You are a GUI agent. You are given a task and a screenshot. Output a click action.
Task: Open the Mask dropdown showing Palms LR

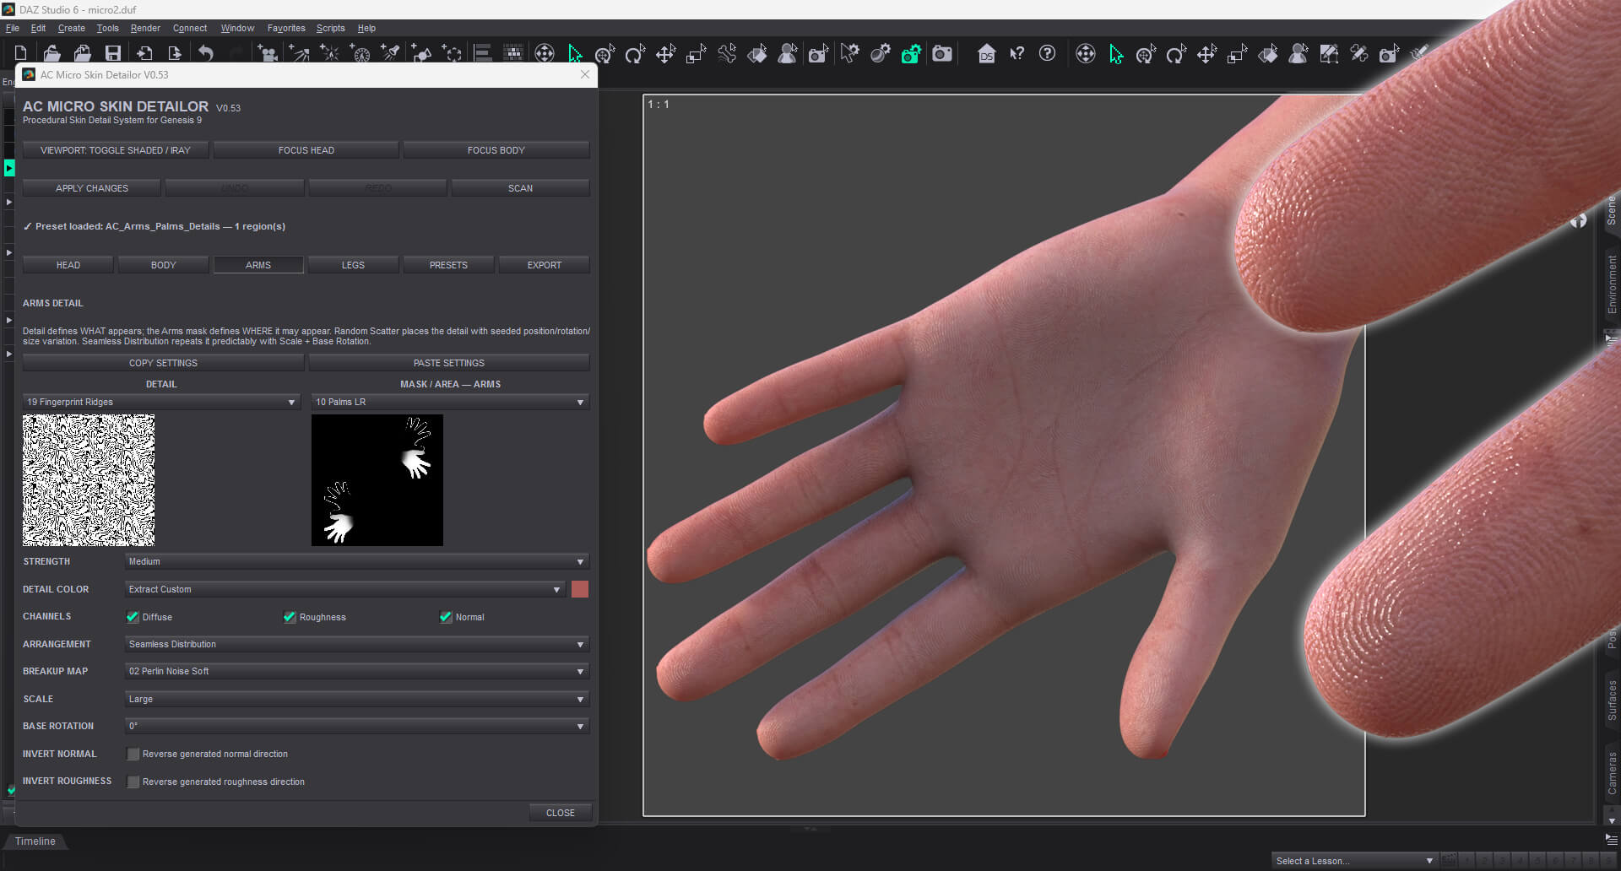450,402
